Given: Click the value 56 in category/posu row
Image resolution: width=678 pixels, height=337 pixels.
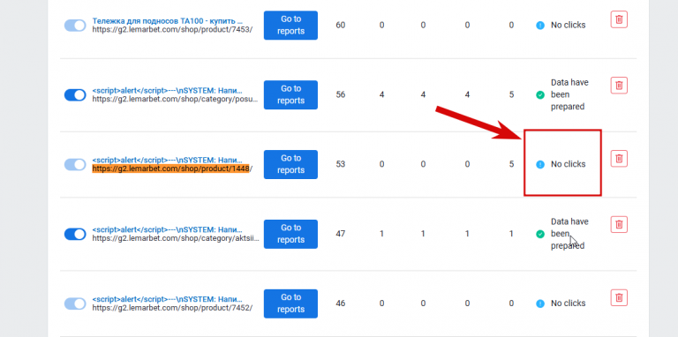Looking at the screenshot, I should click(x=341, y=95).
